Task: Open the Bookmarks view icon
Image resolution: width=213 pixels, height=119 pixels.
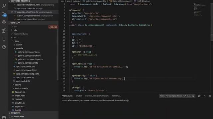Action: [4, 39]
